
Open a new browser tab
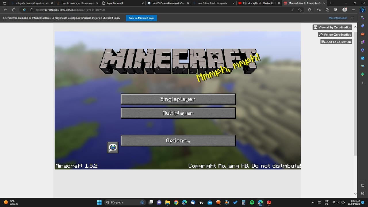point(331,3)
